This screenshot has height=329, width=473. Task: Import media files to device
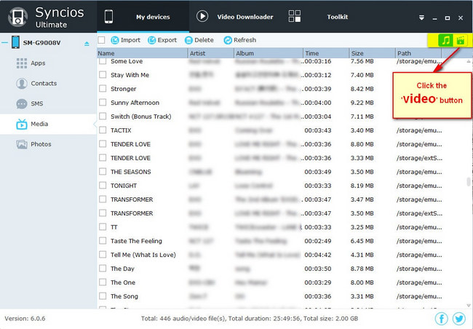coord(125,40)
